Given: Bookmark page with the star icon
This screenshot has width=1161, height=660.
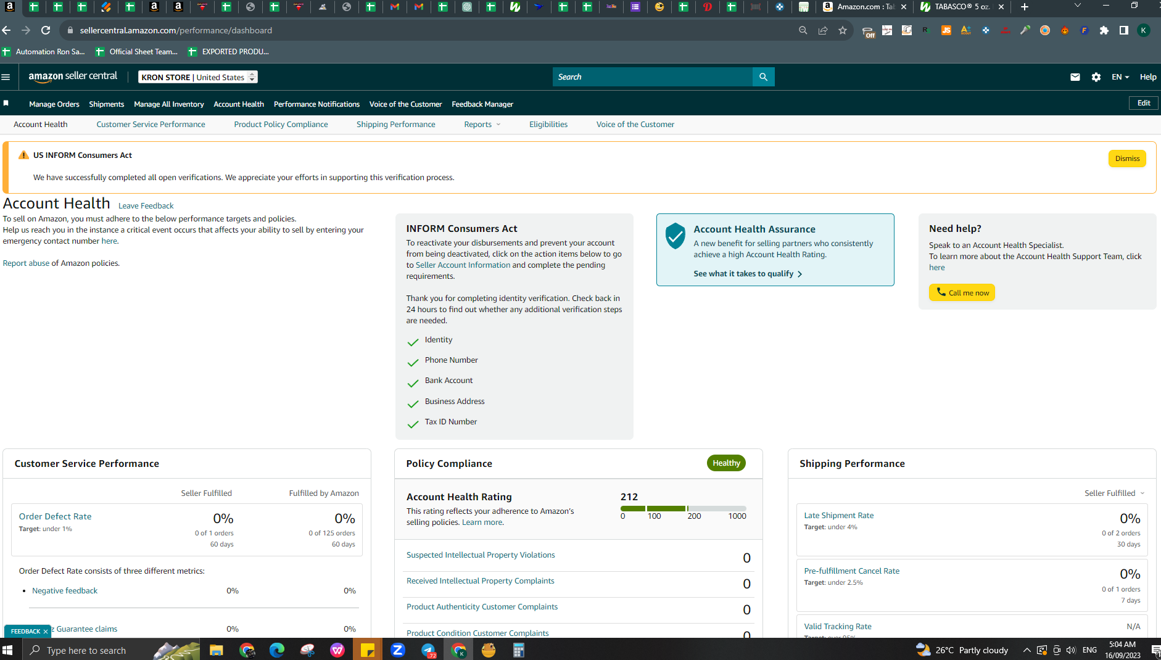Looking at the screenshot, I should [x=842, y=30].
